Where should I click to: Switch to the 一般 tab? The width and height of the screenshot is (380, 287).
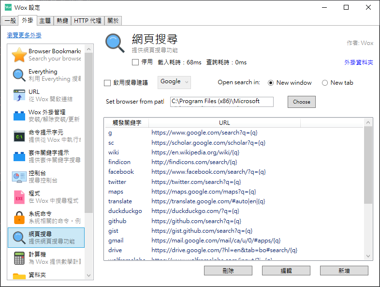click(x=10, y=21)
